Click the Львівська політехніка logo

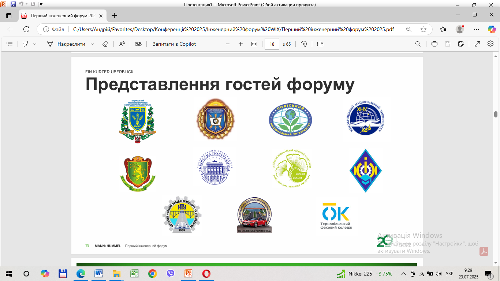point(214,167)
